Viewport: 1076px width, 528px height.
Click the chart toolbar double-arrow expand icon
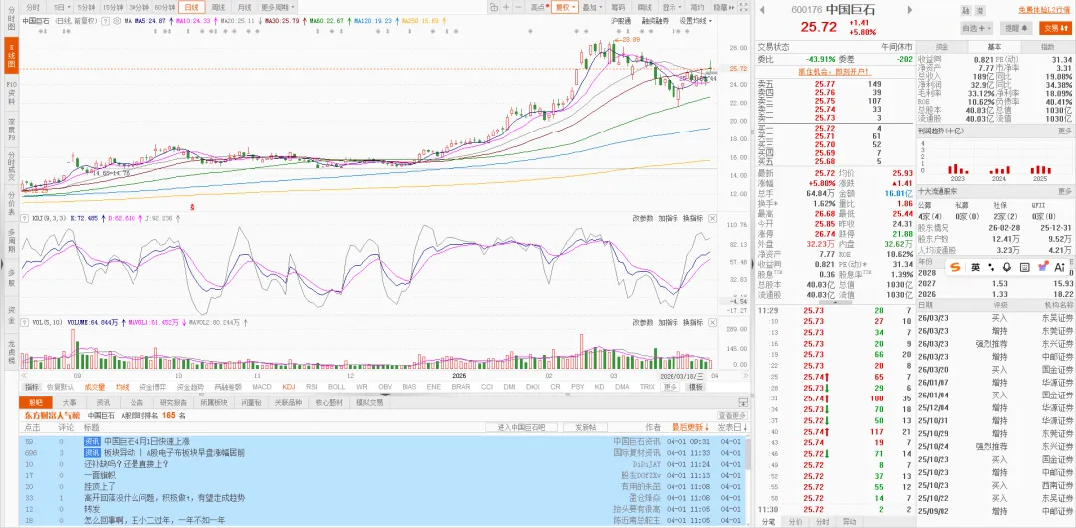point(732,7)
